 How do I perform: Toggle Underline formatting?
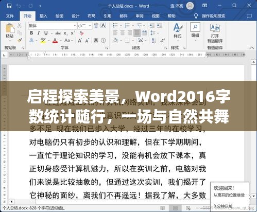click(x=46, y=33)
